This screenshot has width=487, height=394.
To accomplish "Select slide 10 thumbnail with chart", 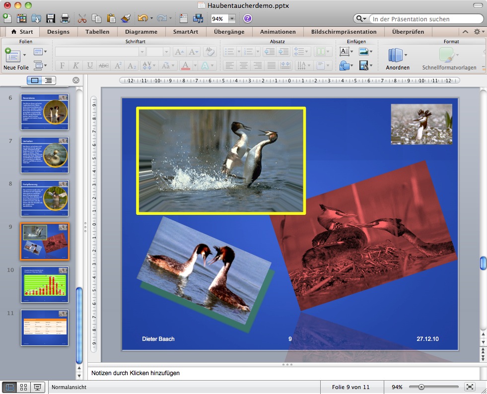I will coord(45,284).
